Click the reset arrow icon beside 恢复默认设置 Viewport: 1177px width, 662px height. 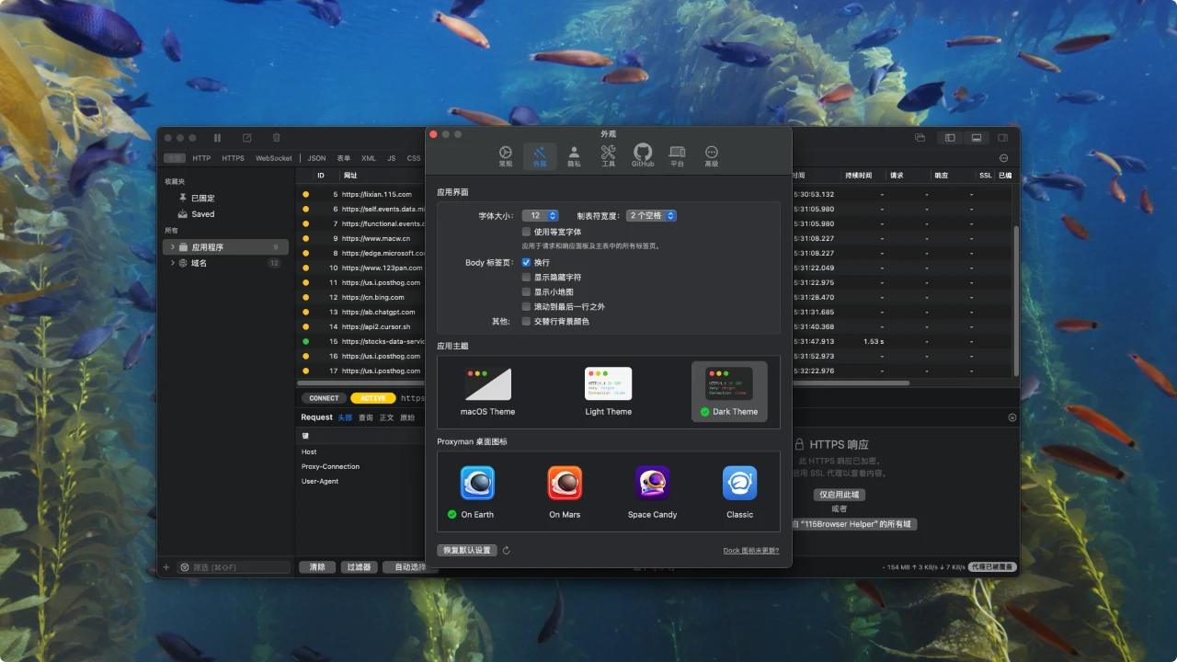(507, 551)
